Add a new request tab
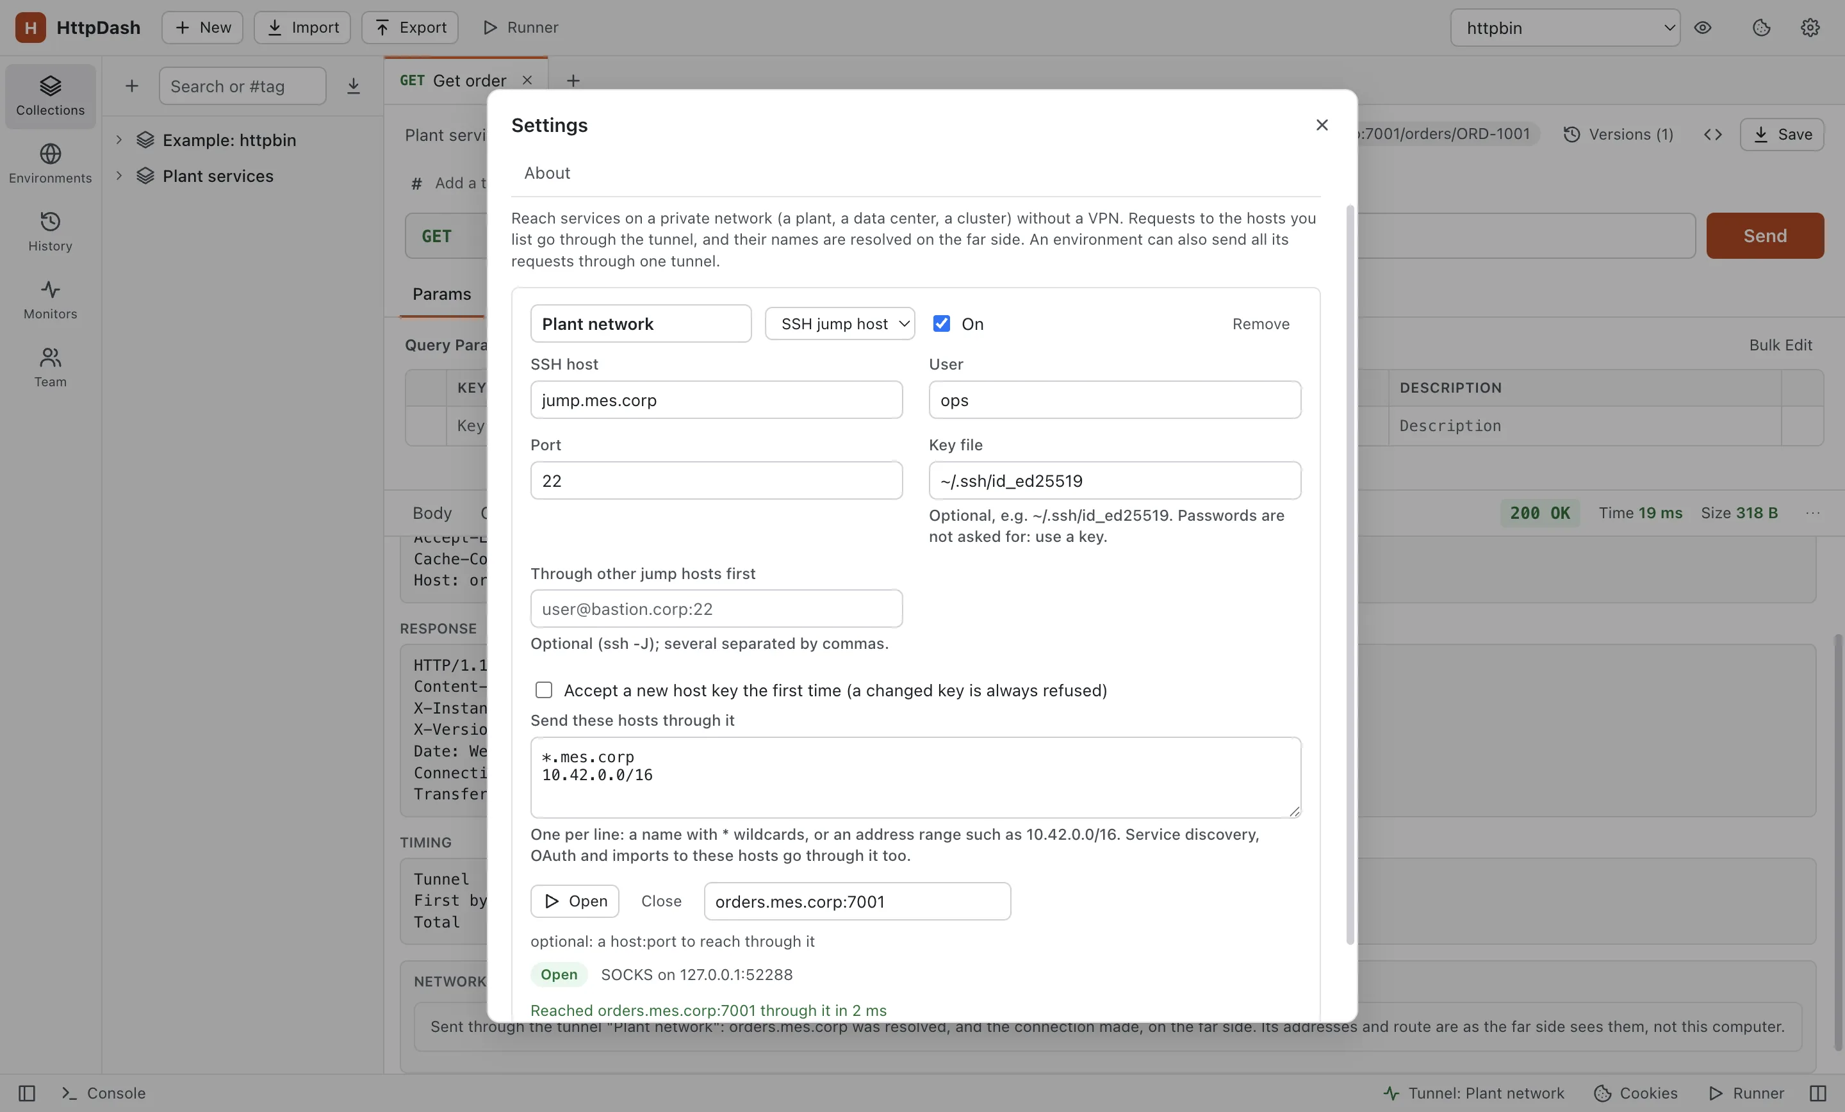 pyautogui.click(x=573, y=80)
